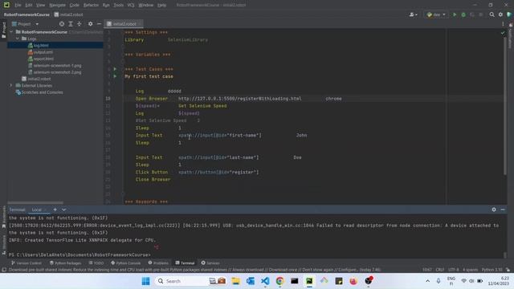
Task: Hide the Project tool window
Action: point(99,24)
